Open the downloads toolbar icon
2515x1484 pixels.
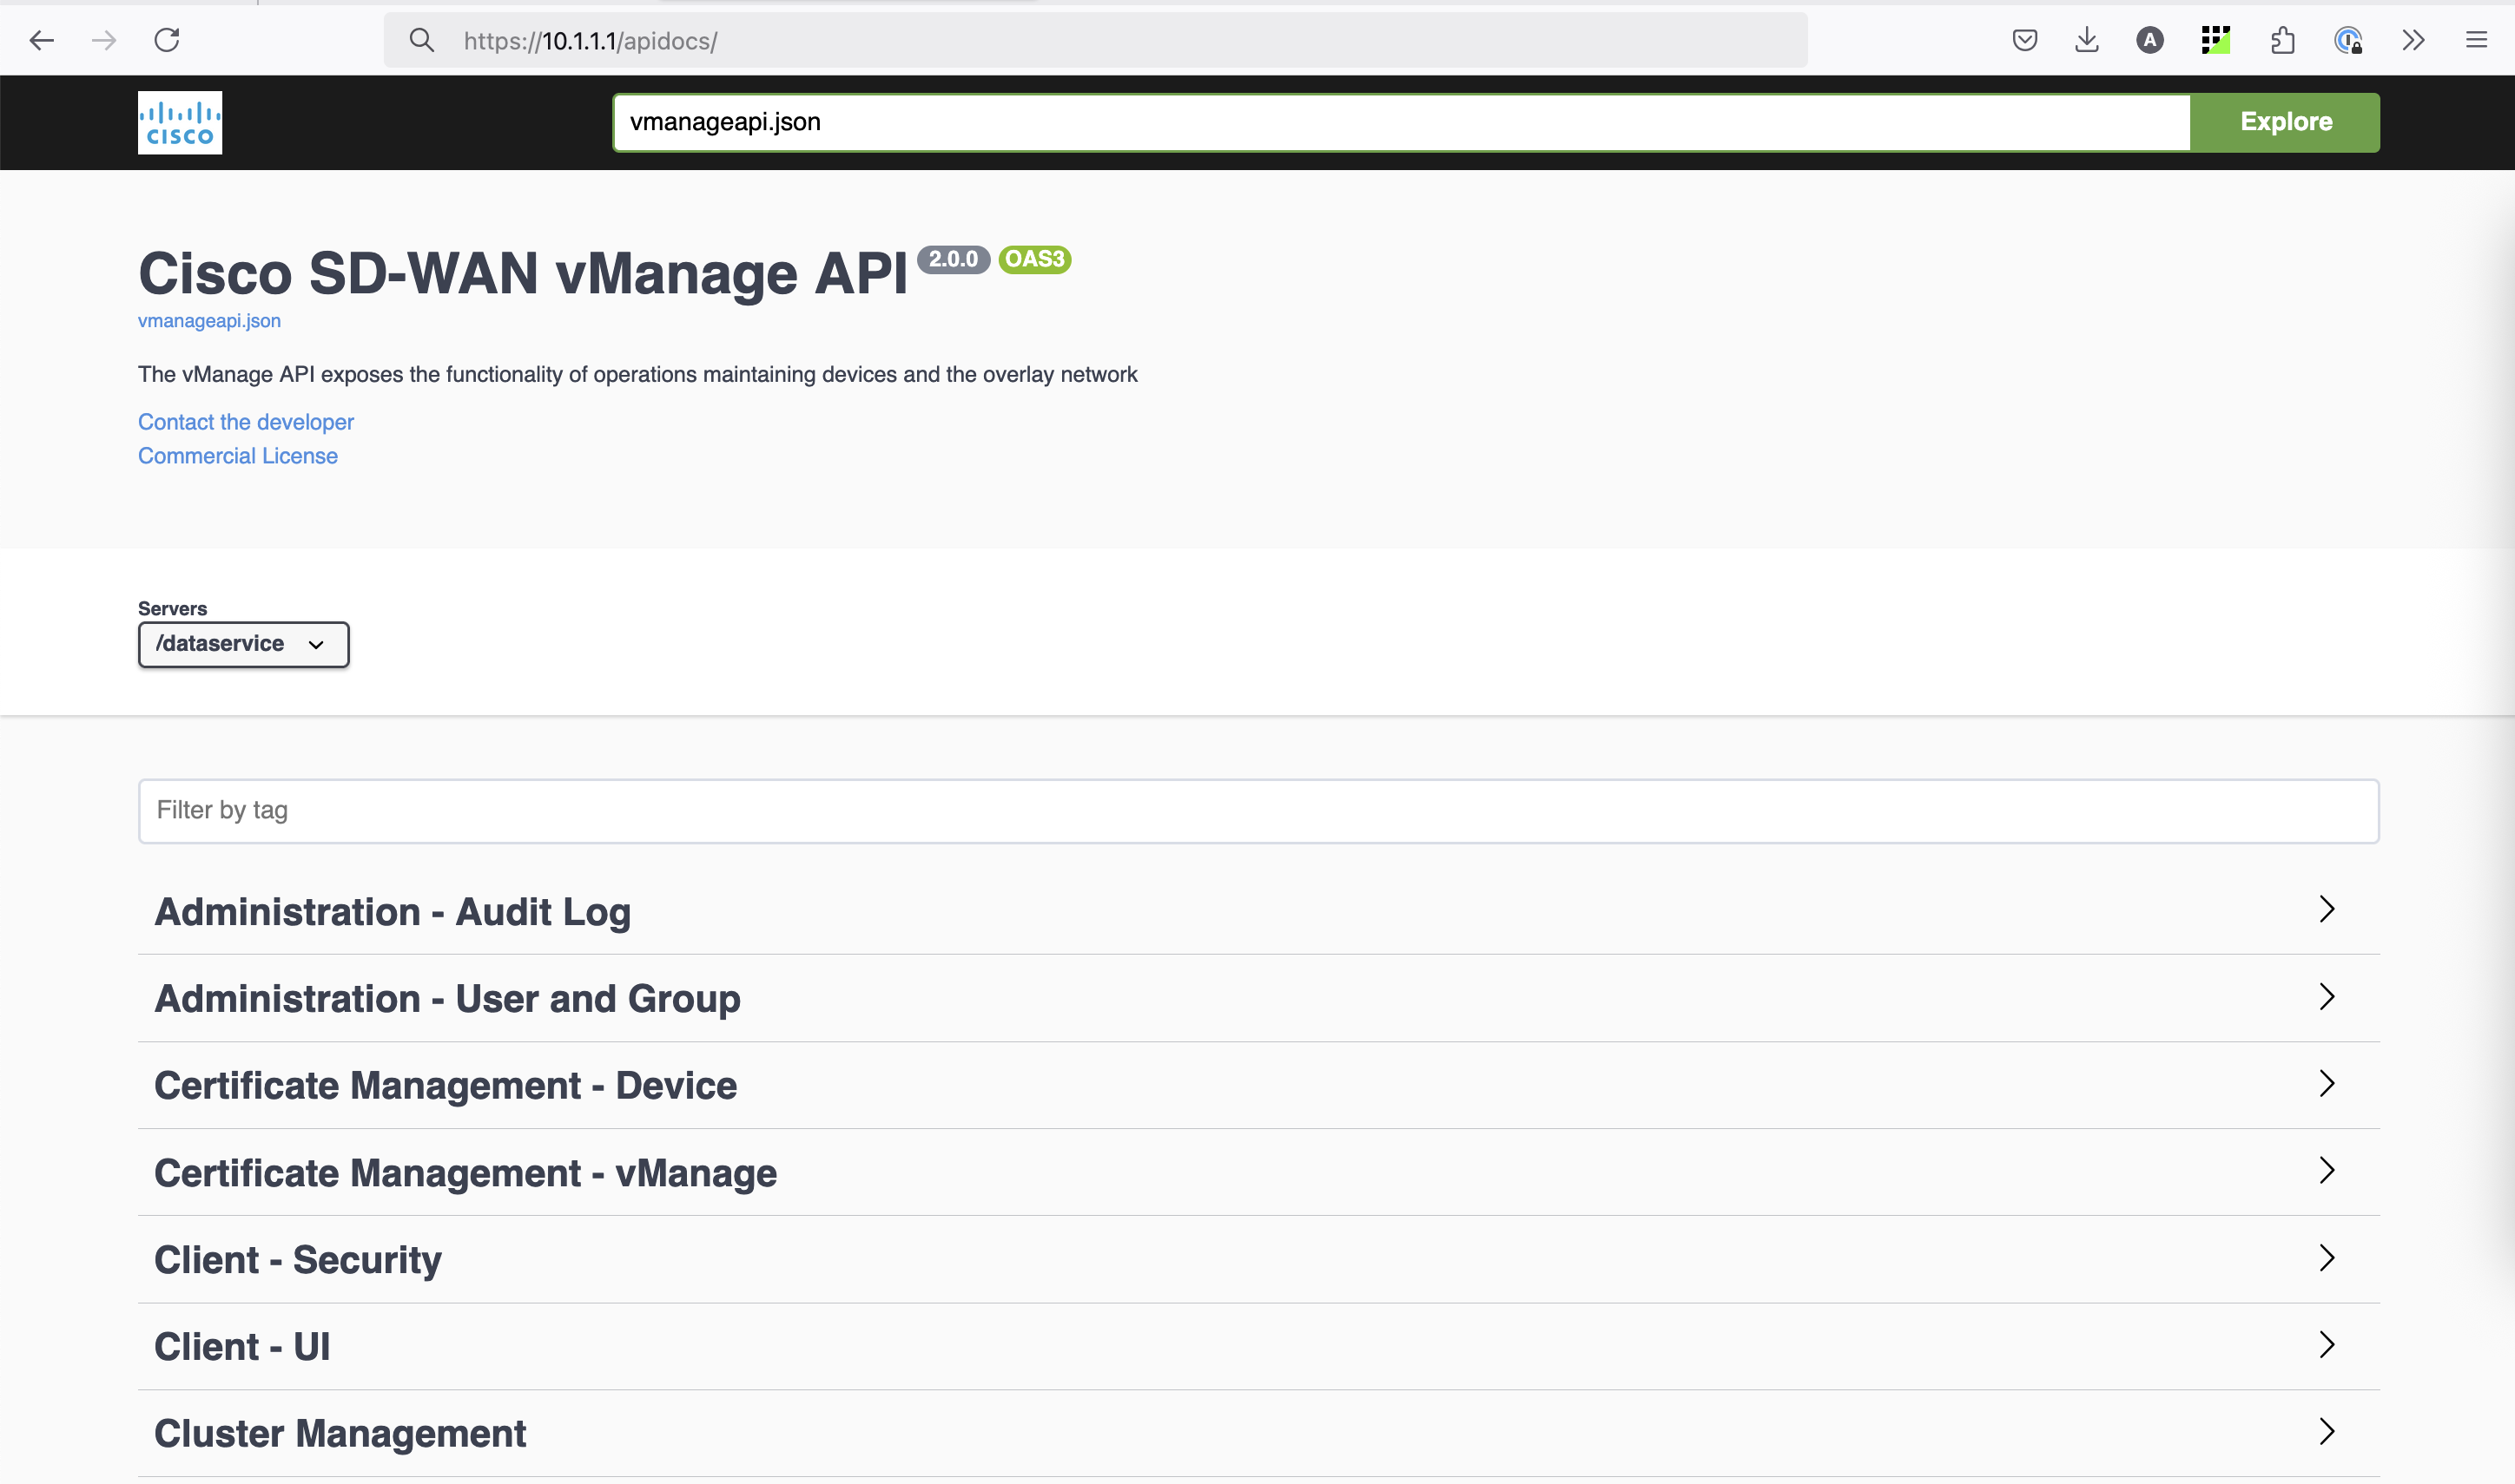[2087, 41]
